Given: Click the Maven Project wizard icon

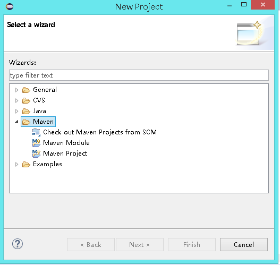Looking at the screenshot, I should pyautogui.click(x=36, y=153).
